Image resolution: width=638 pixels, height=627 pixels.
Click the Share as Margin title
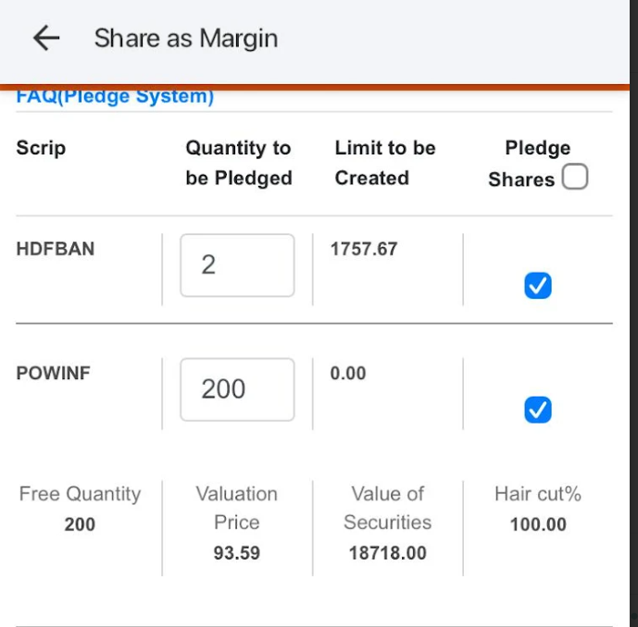pos(185,38)
